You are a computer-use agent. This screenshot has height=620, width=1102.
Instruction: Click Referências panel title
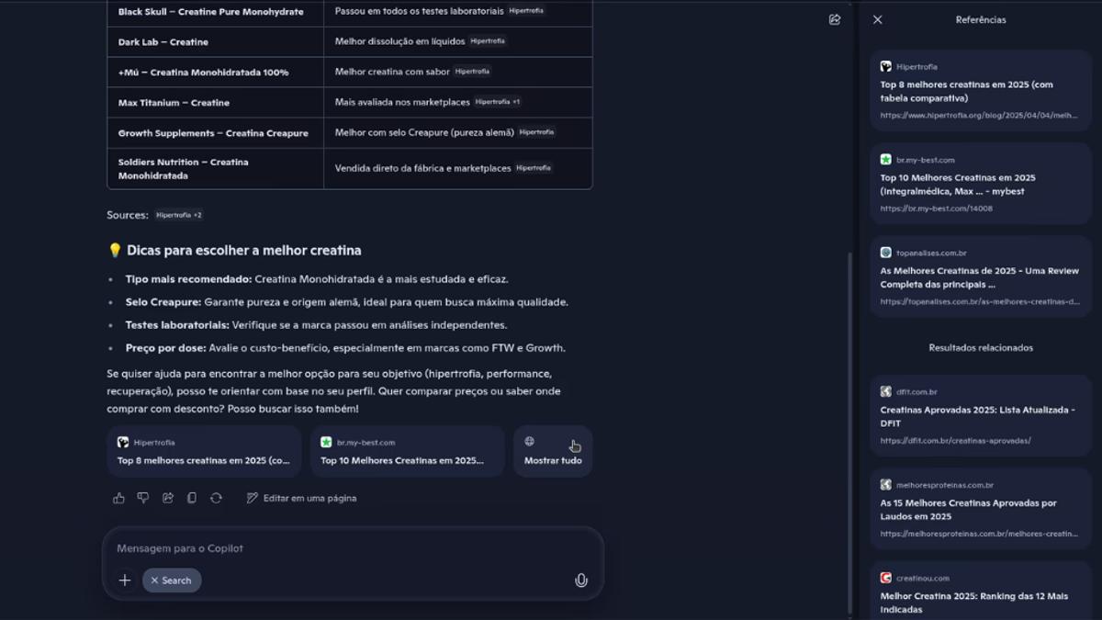tap(981, 19)
